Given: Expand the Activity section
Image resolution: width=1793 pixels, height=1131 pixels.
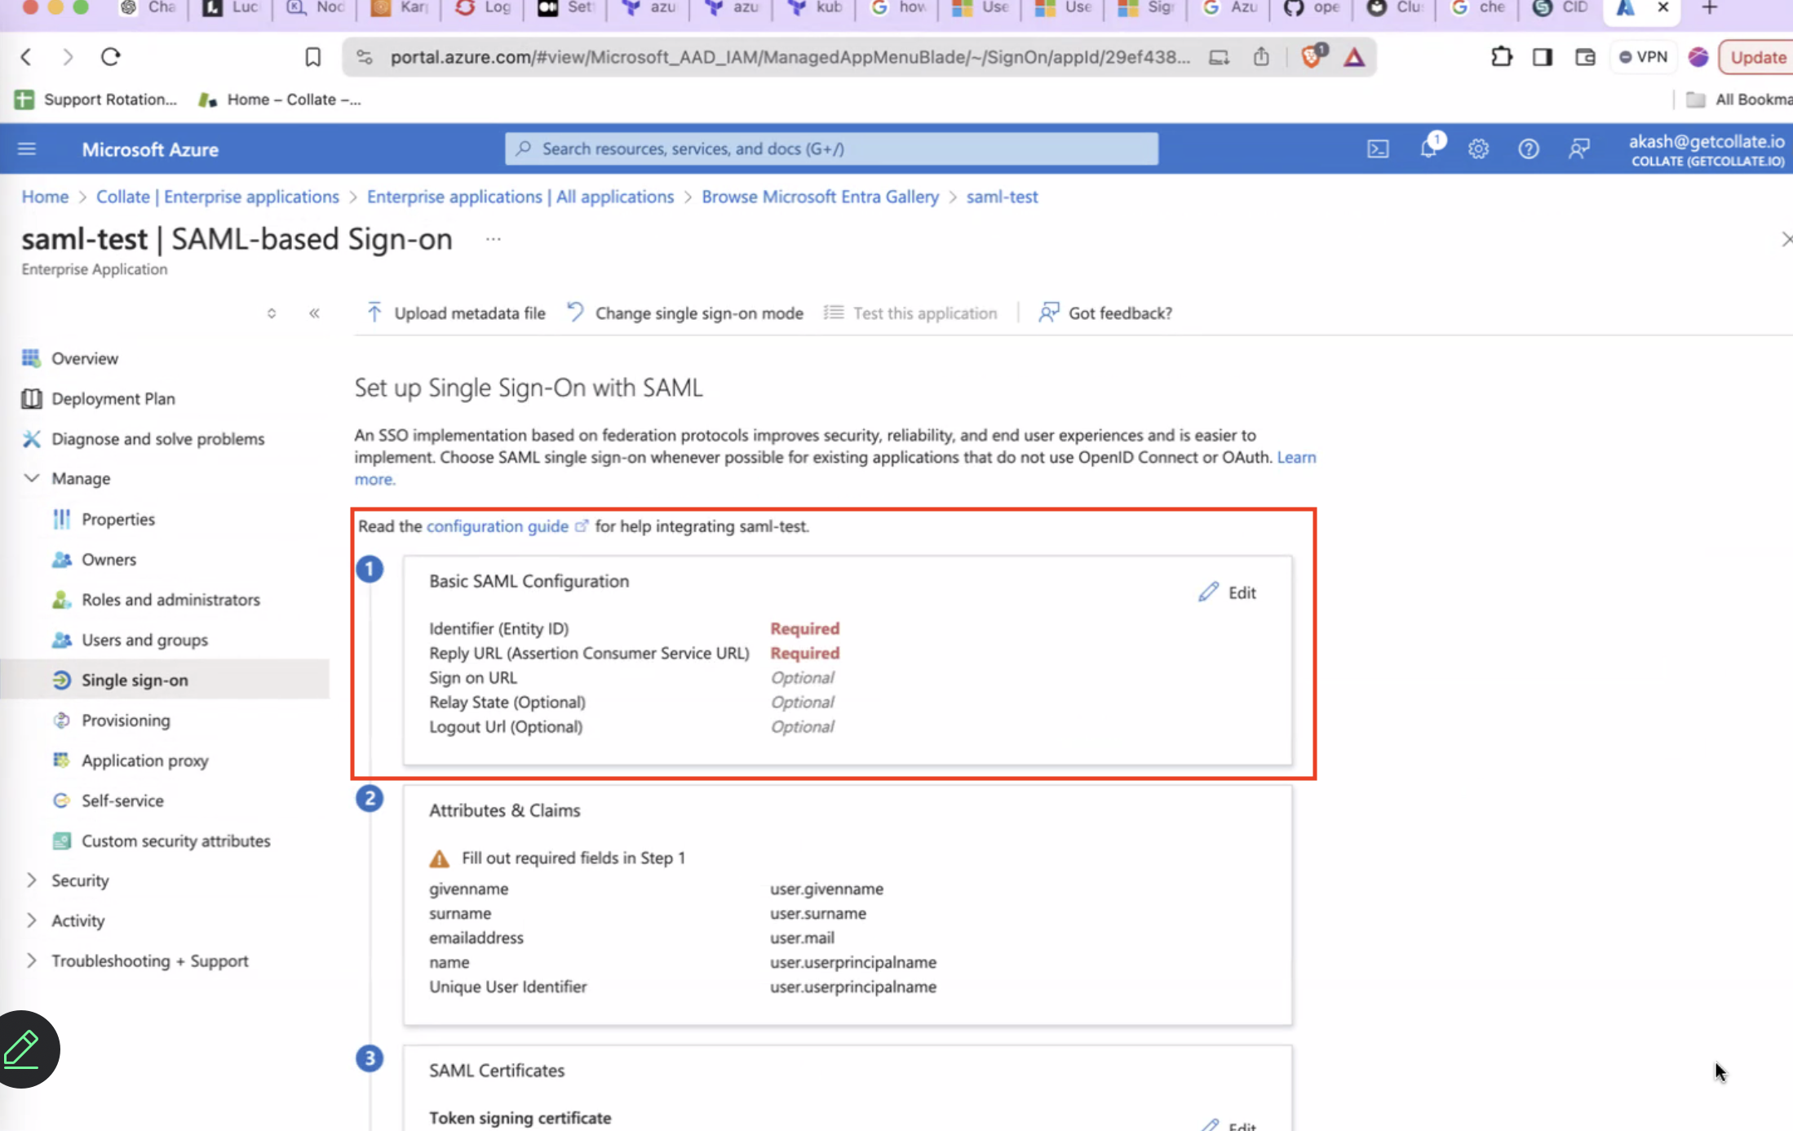Looking at the screenshot, I should pyautogui.click(x=77, y=920).
